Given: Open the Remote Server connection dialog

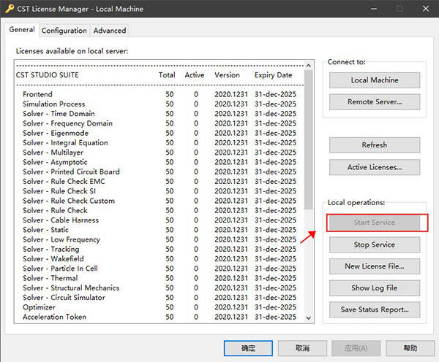Looking at the screenshot, I should click(x=375, y=101).
